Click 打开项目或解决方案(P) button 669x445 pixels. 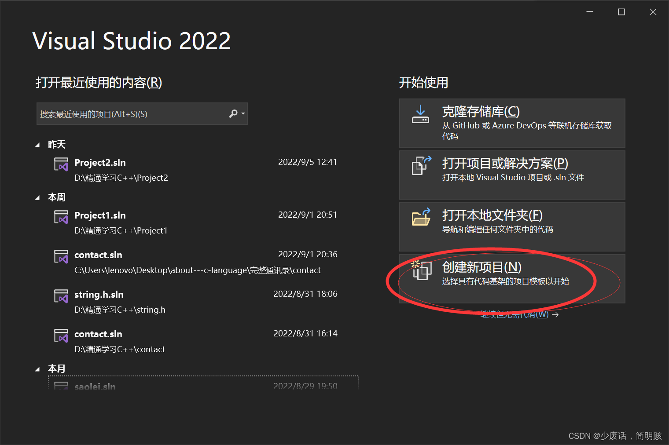coord(512,175)
